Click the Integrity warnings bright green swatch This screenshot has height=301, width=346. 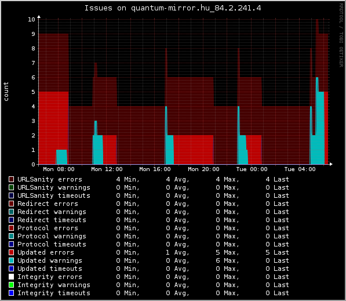coord(11,285)
